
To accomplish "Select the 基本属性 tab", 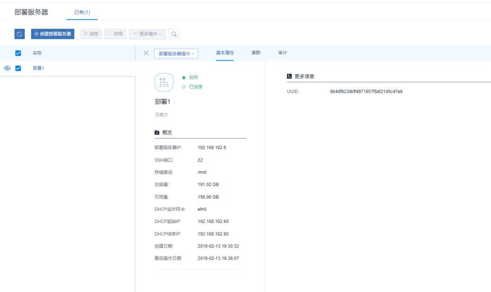I will click(225, 53).
